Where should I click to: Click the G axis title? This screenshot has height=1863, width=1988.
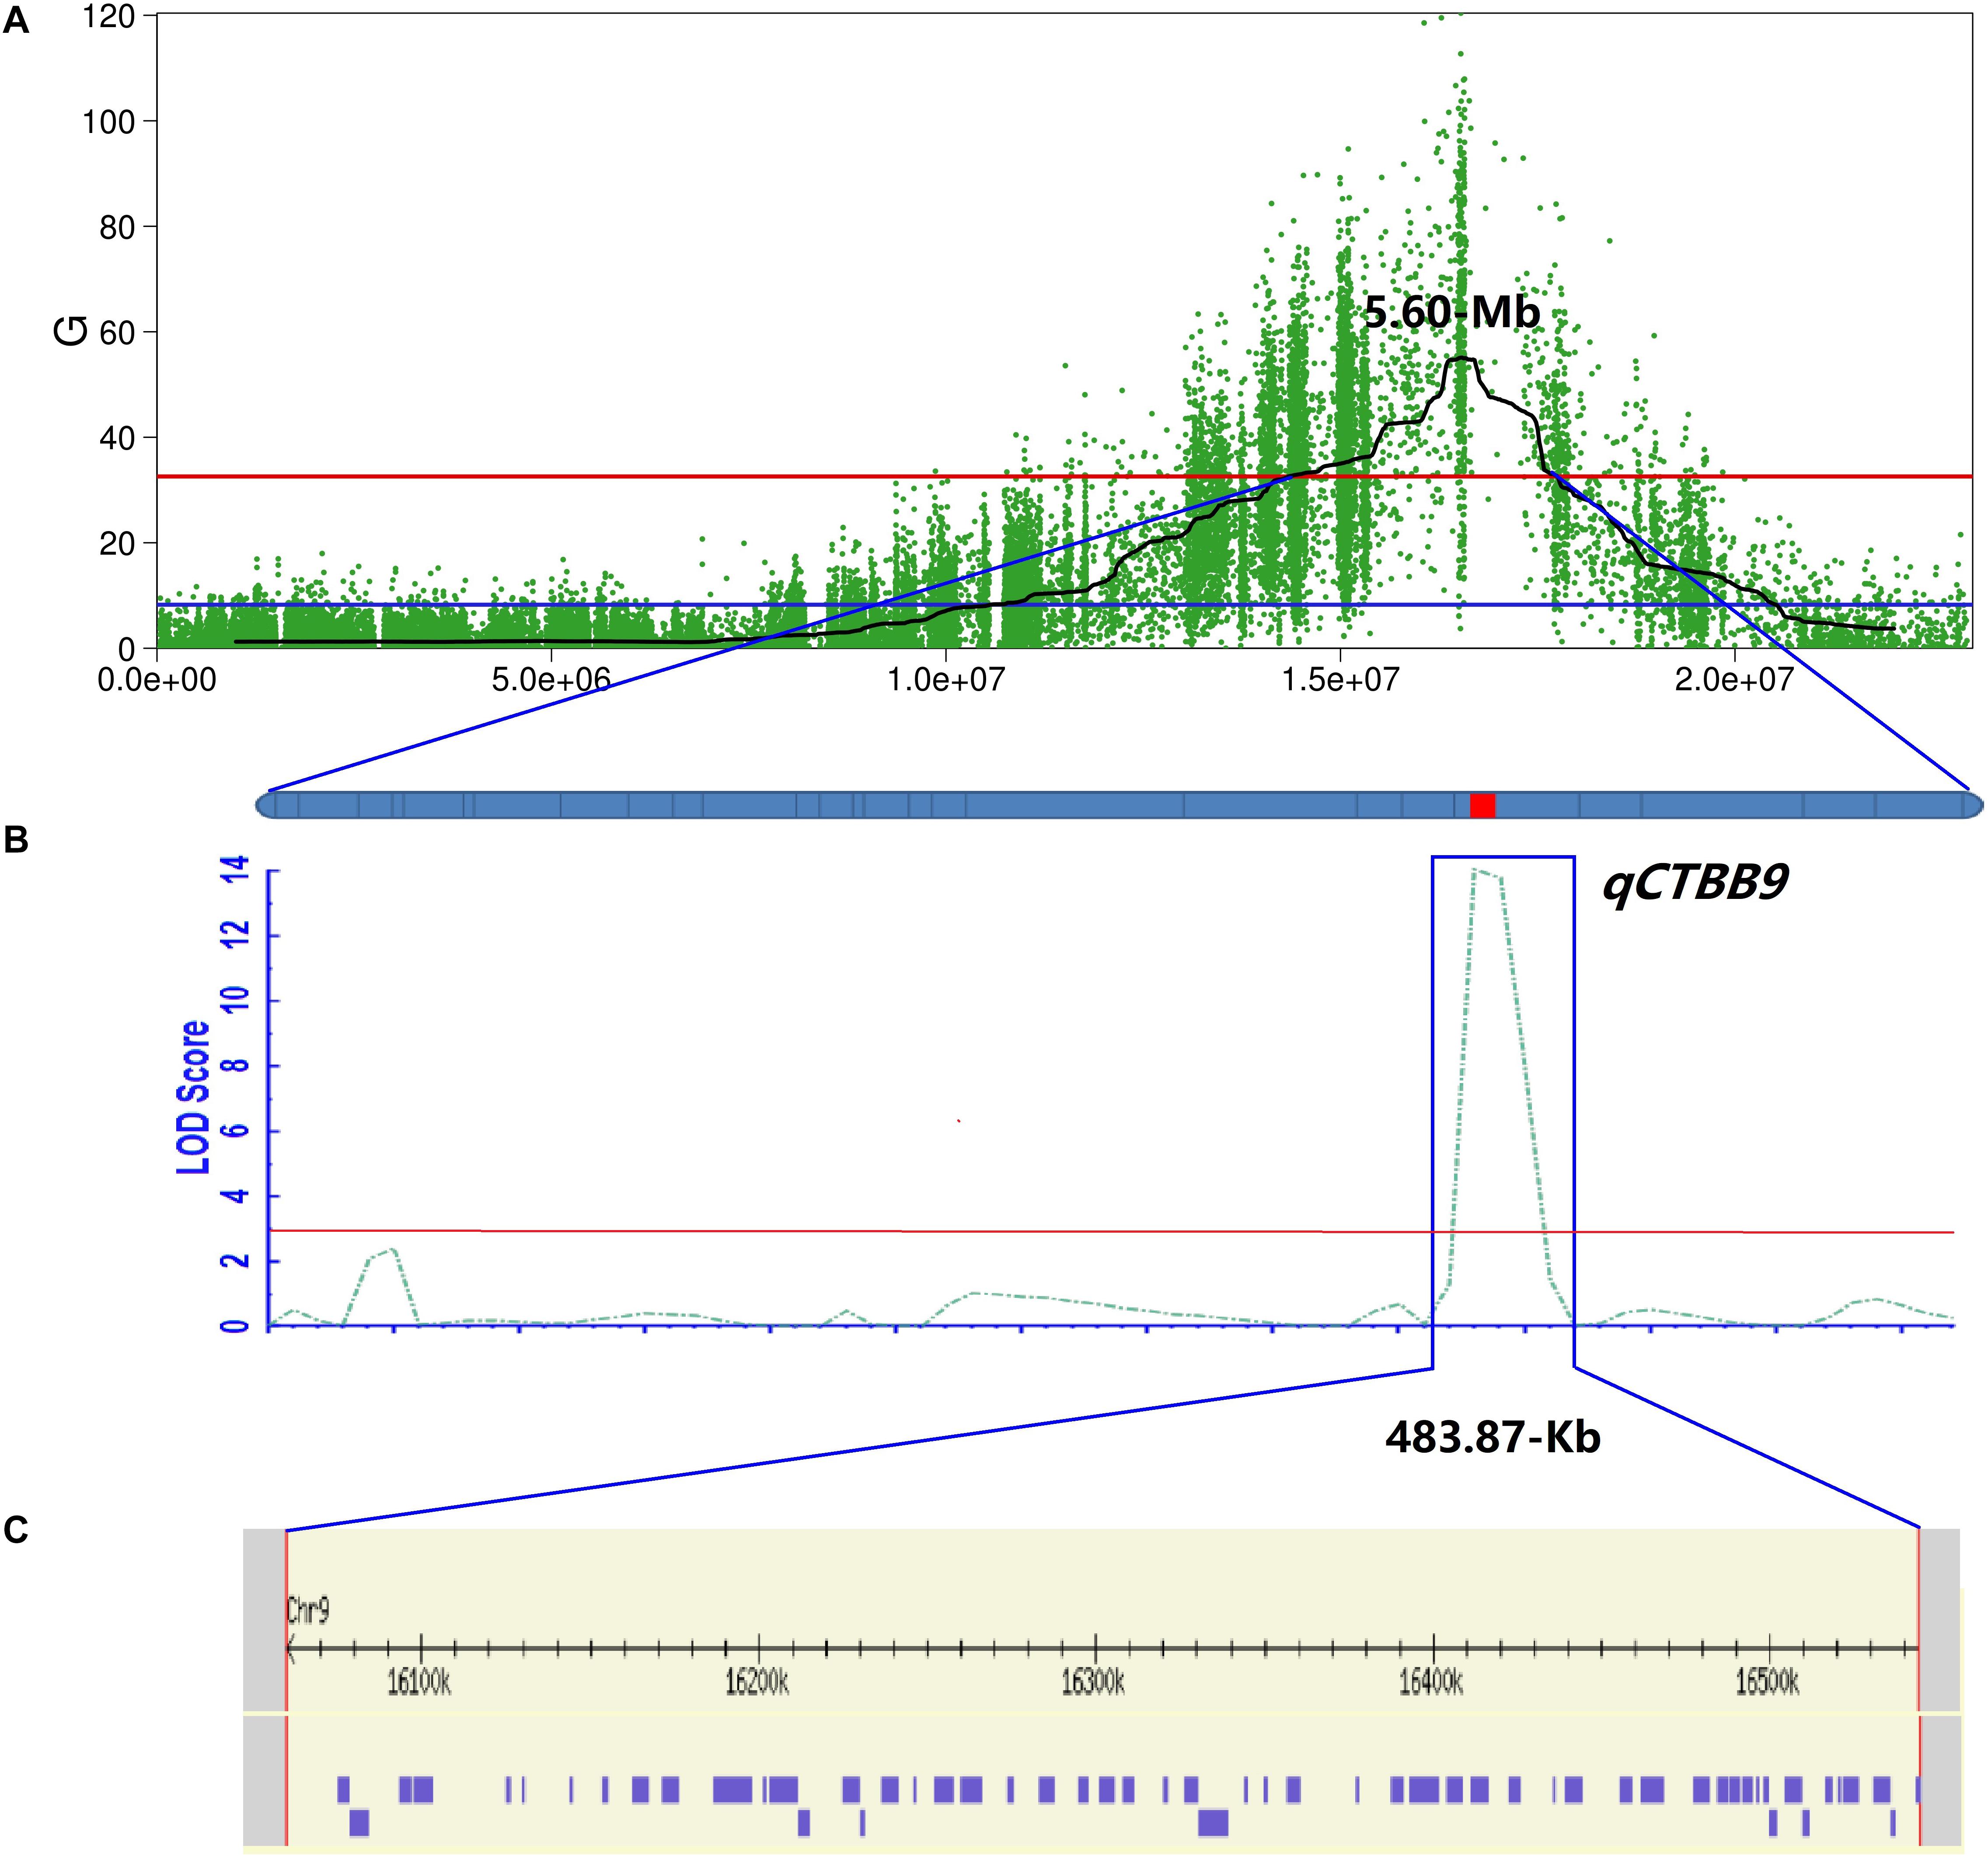[70, 331]
